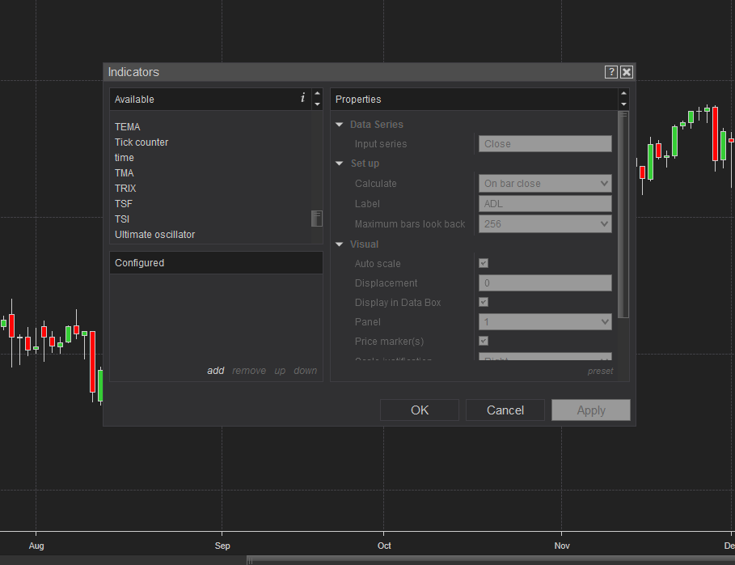Click the remove link
Image resolution: width=735 pixels, height=565 pixels.
(249, 371)
